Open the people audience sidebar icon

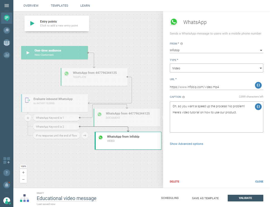7,43
